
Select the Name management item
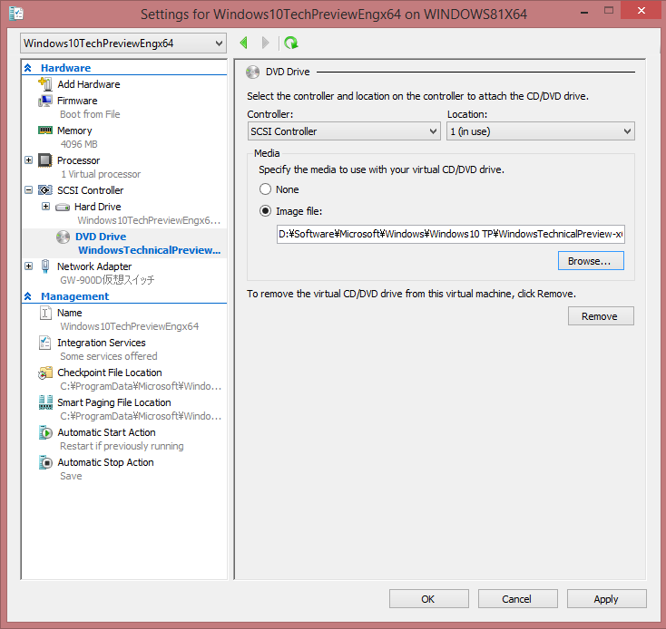pos(70,313)
